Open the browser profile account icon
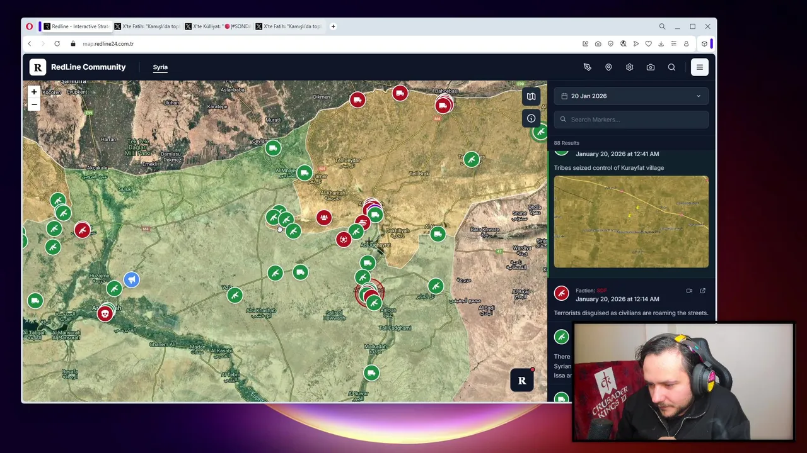This screenshot has width=807, height=453. [686, 44]
